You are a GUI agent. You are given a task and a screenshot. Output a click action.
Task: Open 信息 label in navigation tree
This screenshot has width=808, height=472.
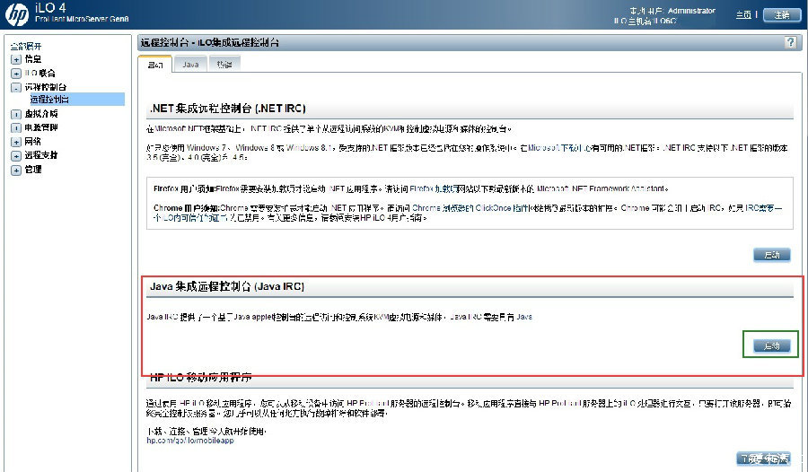point(33,59)
